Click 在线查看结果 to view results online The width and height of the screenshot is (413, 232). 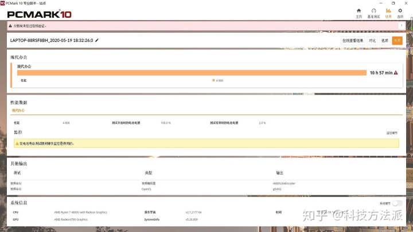pos(353,41)
